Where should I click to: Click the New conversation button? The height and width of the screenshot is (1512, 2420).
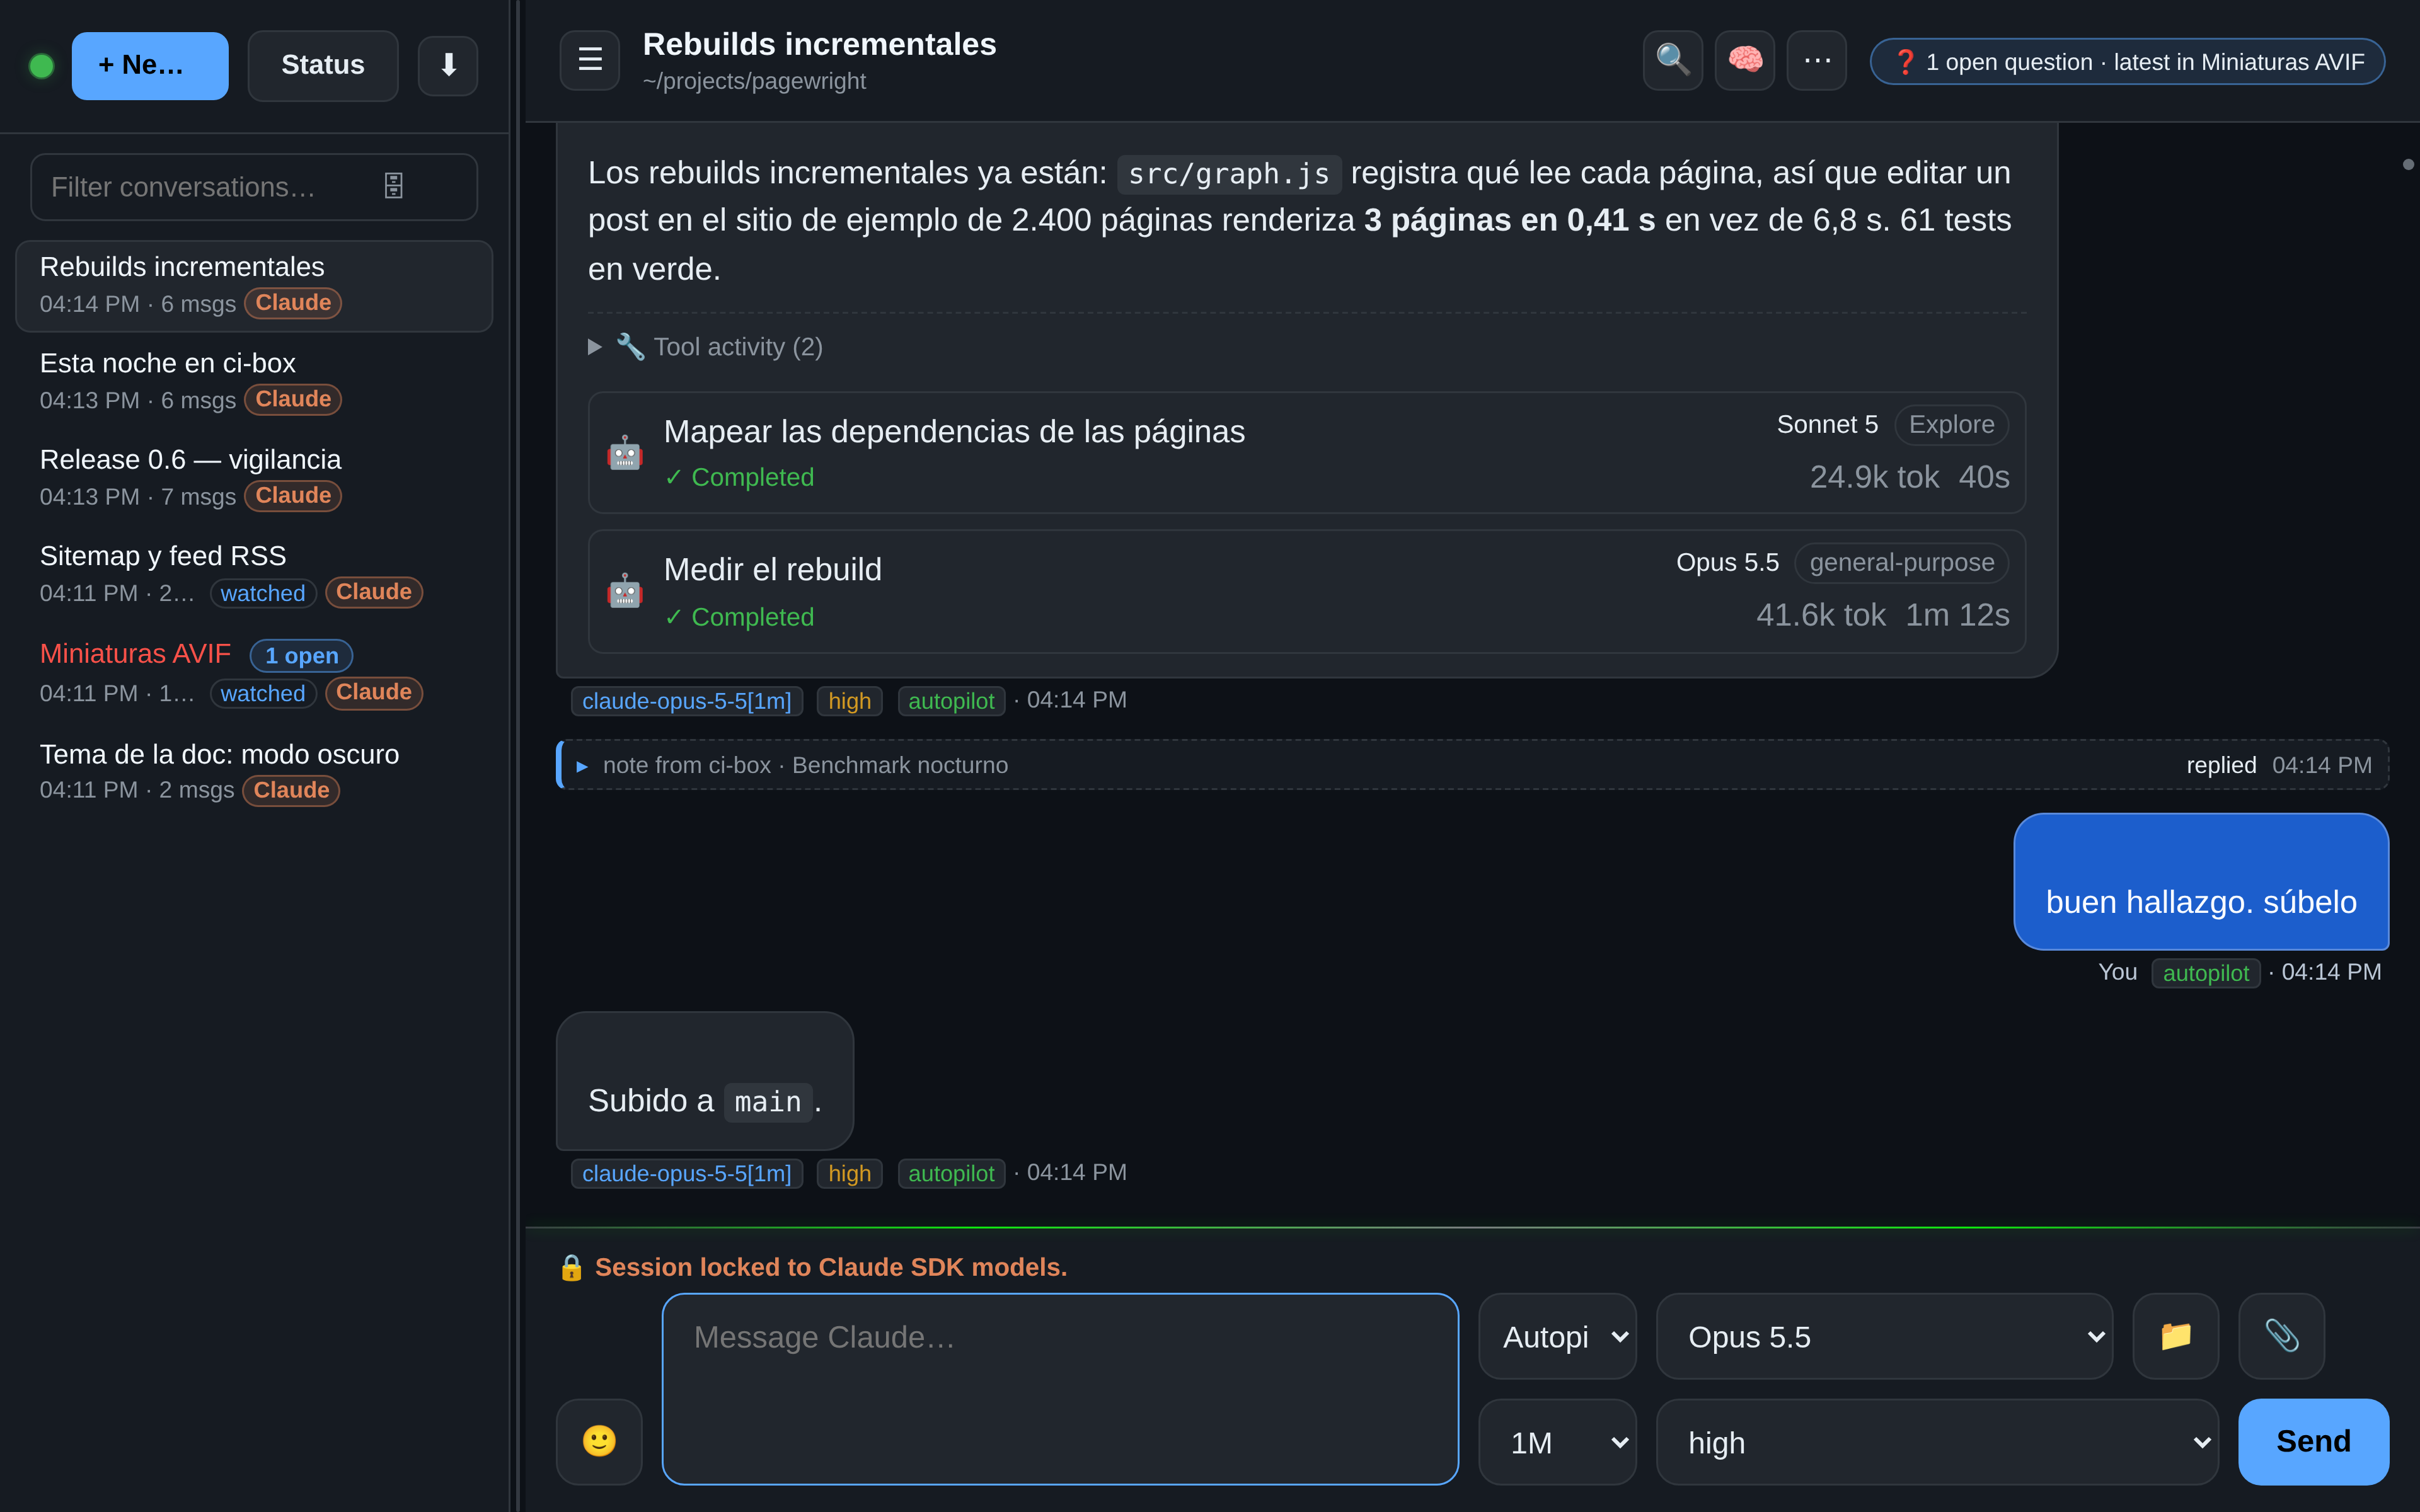[150, 66]
